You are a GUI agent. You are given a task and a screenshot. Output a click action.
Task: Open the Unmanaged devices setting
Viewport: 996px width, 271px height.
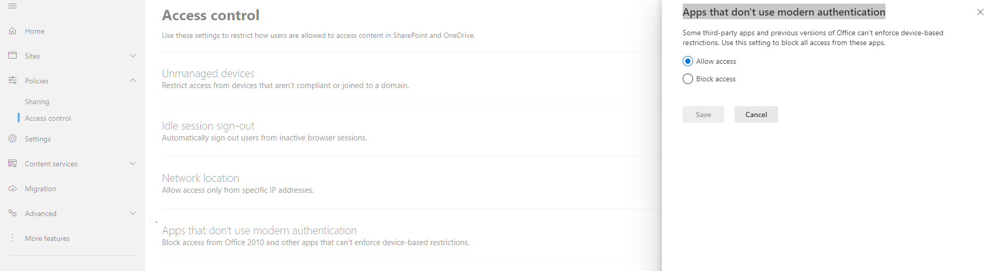pyautogui.click(x=208, y=74)
